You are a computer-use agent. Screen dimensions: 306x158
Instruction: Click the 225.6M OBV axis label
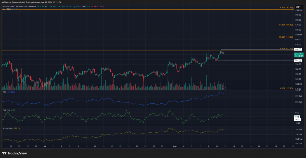(x=298, y=102)
